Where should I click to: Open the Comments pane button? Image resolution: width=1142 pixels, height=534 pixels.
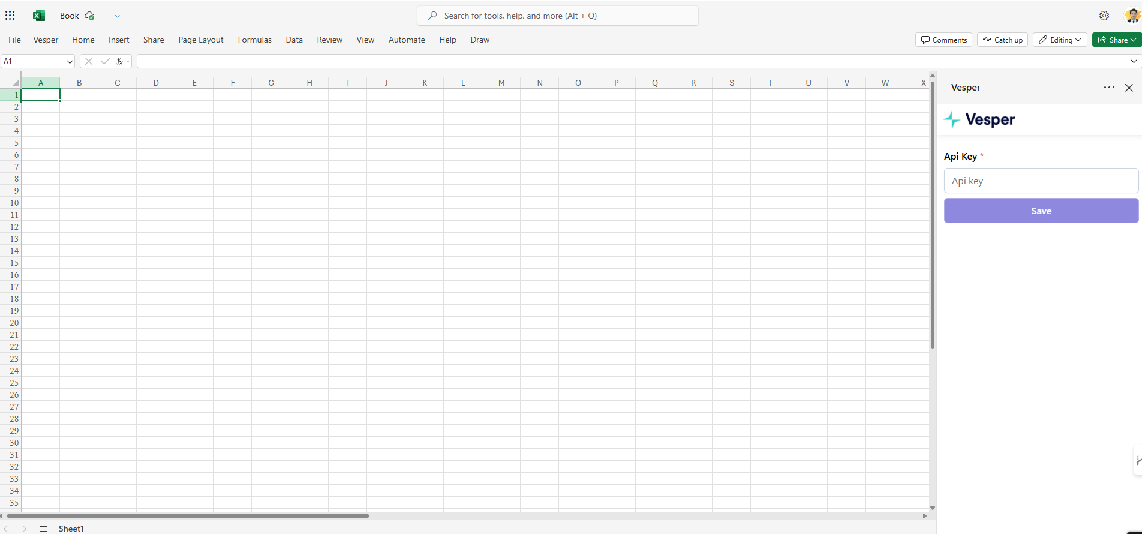(x=944, y=40)
